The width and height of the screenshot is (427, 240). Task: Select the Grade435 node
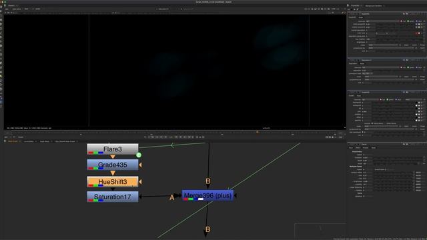[x=113, y=165]
